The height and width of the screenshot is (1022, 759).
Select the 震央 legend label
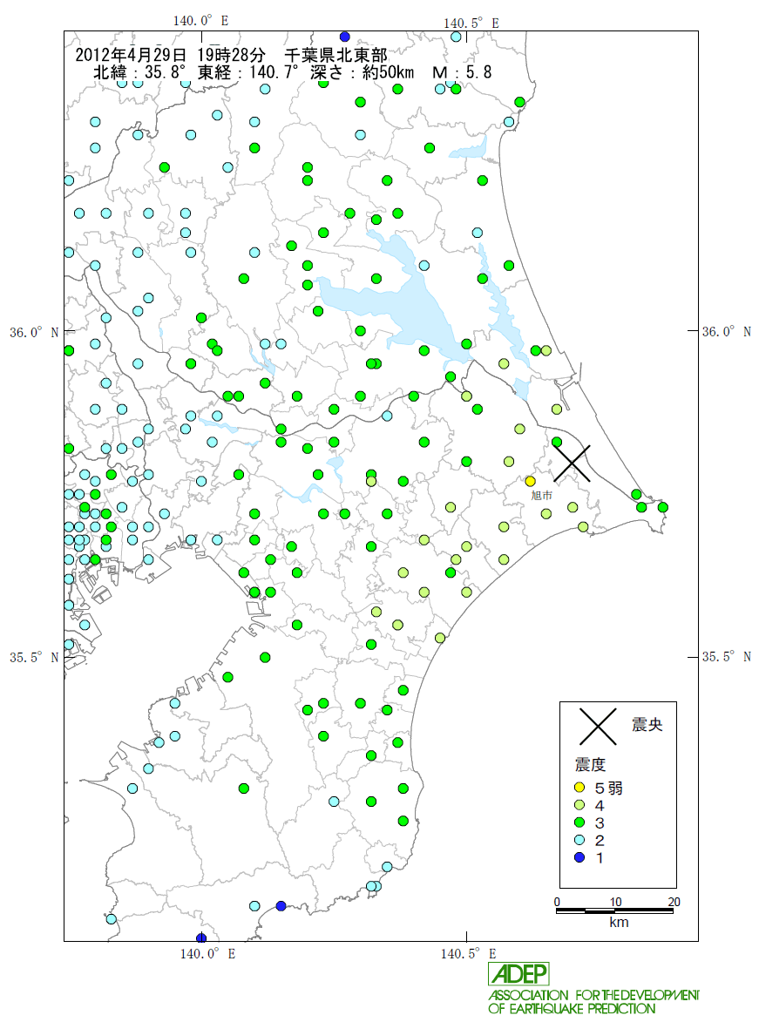(x=647, y=725)
